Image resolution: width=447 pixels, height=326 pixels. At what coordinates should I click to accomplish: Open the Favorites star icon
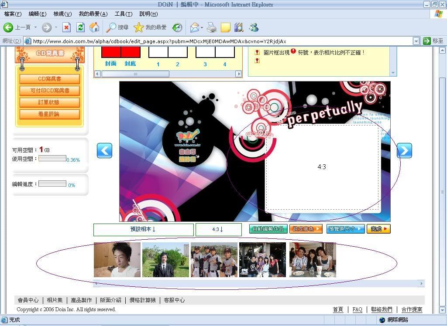pos(138,27)
